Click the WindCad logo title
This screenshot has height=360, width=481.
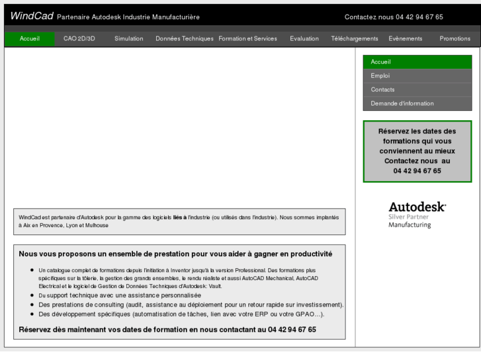click(32, 16)
